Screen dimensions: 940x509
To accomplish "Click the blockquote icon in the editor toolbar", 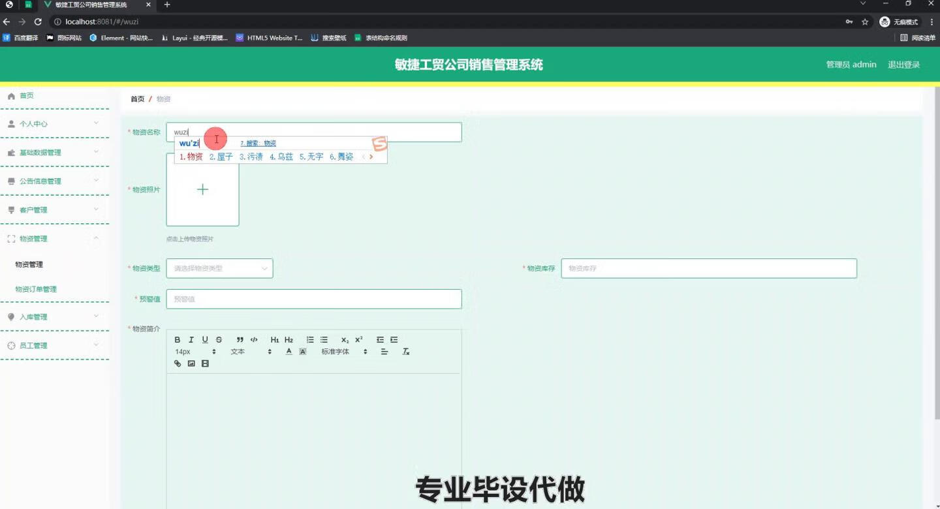I will pos(240,339).
